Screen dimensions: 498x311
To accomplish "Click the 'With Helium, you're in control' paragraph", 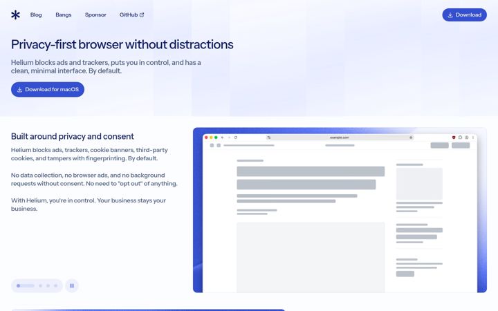I will point(89,205).
